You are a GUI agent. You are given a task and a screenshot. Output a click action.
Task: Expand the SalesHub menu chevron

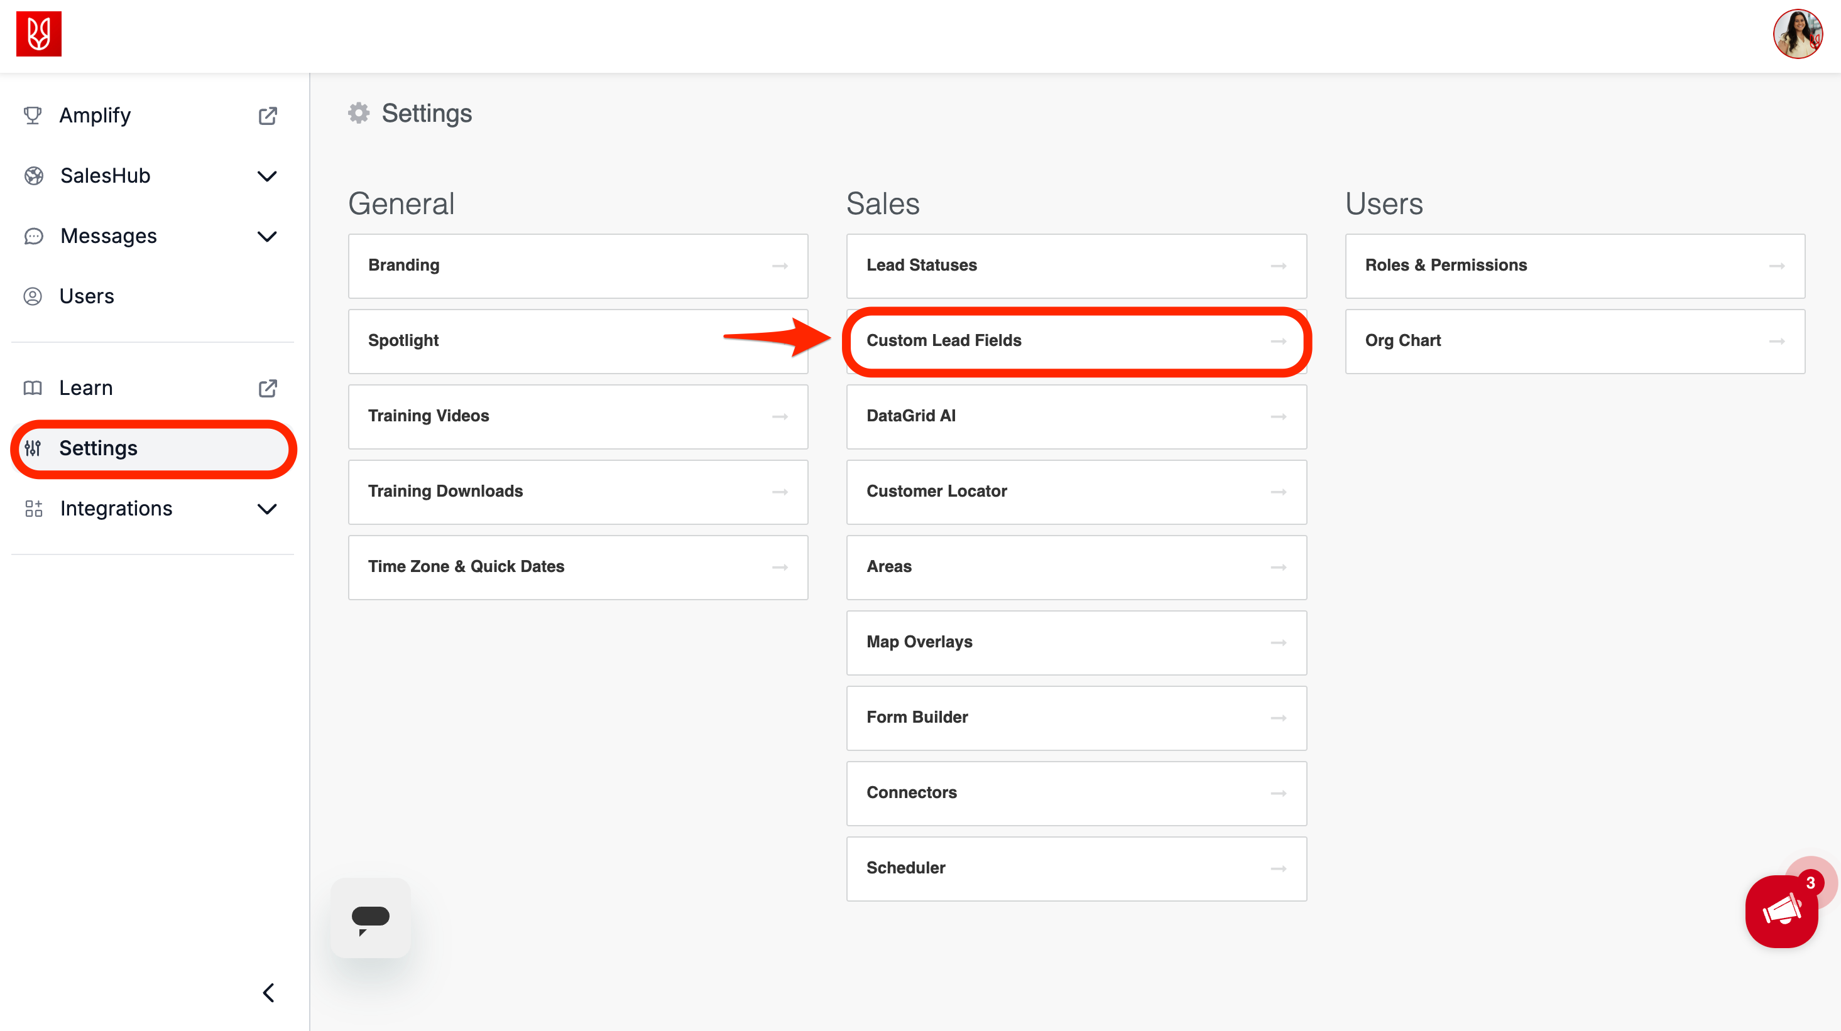(x=266, y=176)
